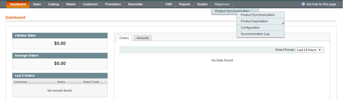Open the System menu
The height and width of the screenshot is (100, 343).
click(202, 4)
